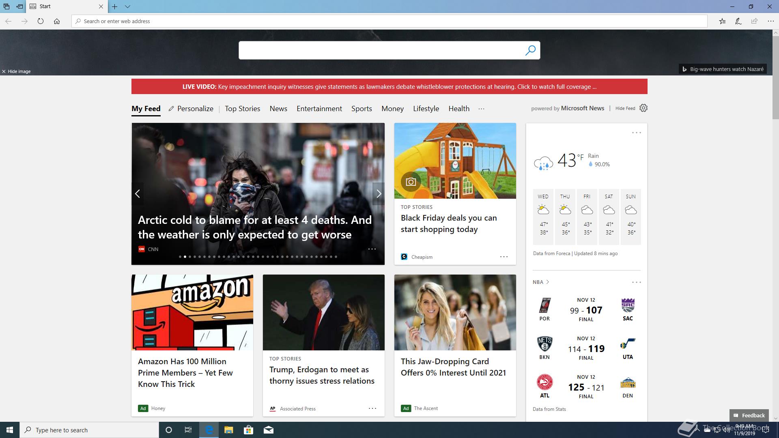
Task: Open Jaw-Dropping Card 0% Interest ad
Action: click(x=453, y=367)
